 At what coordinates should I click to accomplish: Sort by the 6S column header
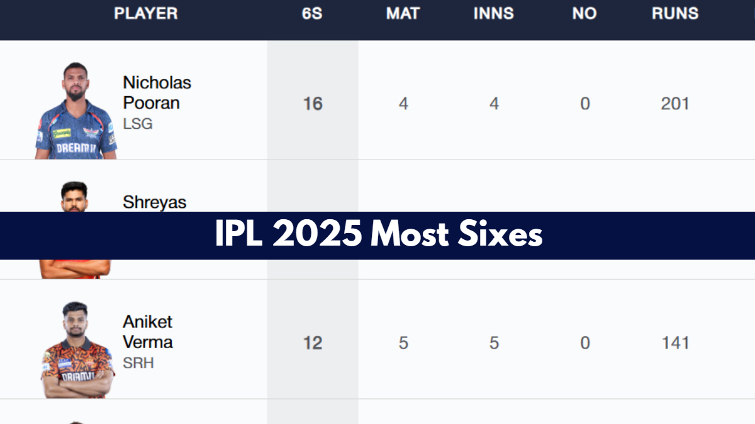click(x=312, y=13)
